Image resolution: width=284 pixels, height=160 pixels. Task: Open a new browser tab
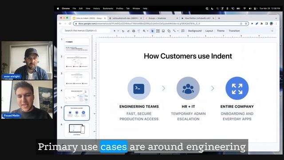click(219, 18)
